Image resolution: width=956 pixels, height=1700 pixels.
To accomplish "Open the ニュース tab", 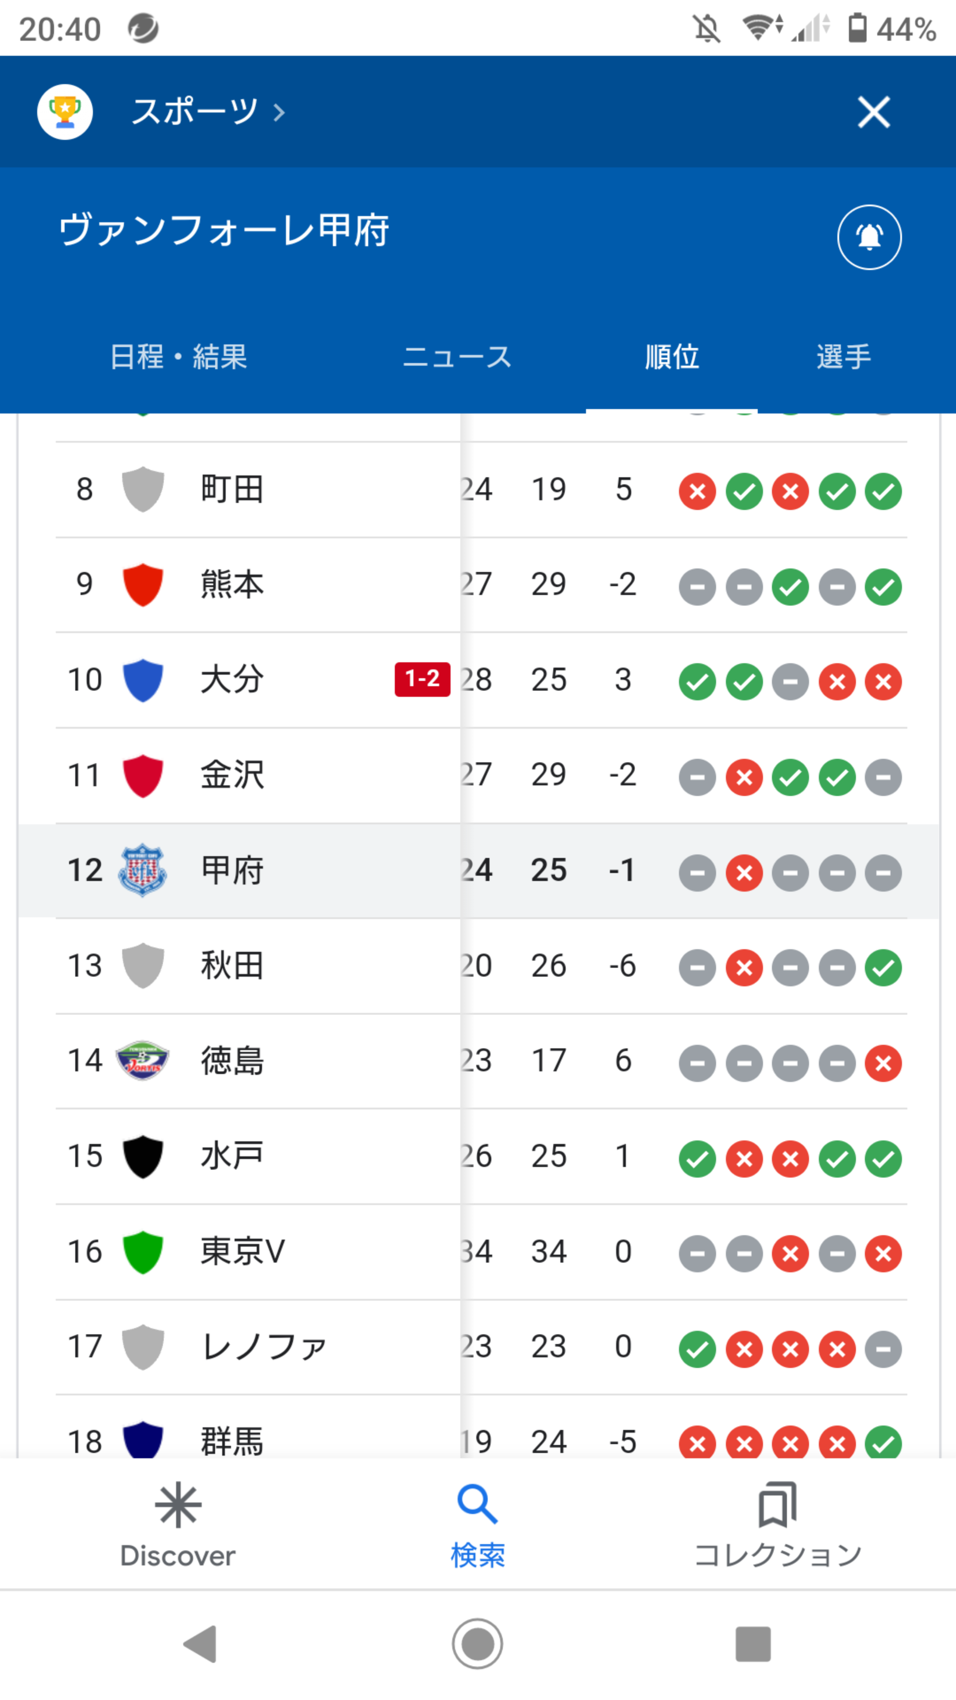I will pyautogui.click(x=457, y=356).
